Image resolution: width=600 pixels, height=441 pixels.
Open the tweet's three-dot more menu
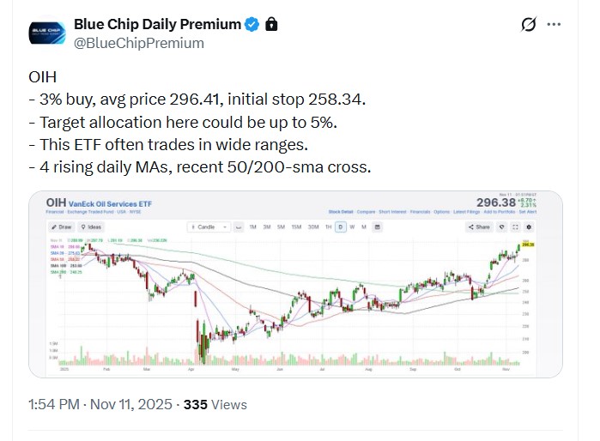tap(555, 24)
